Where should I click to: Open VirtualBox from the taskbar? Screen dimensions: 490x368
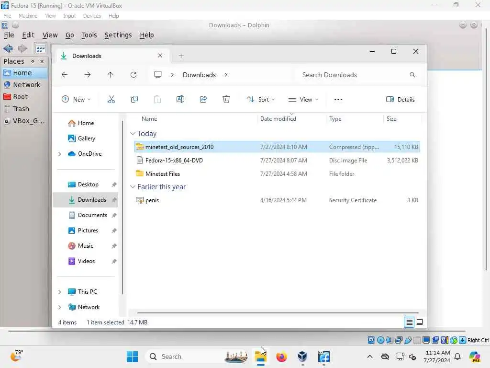tap(302, 356)
